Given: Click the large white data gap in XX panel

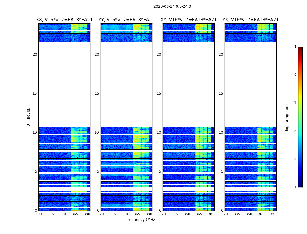Looking at the screenshot, I should pos(64,84).
